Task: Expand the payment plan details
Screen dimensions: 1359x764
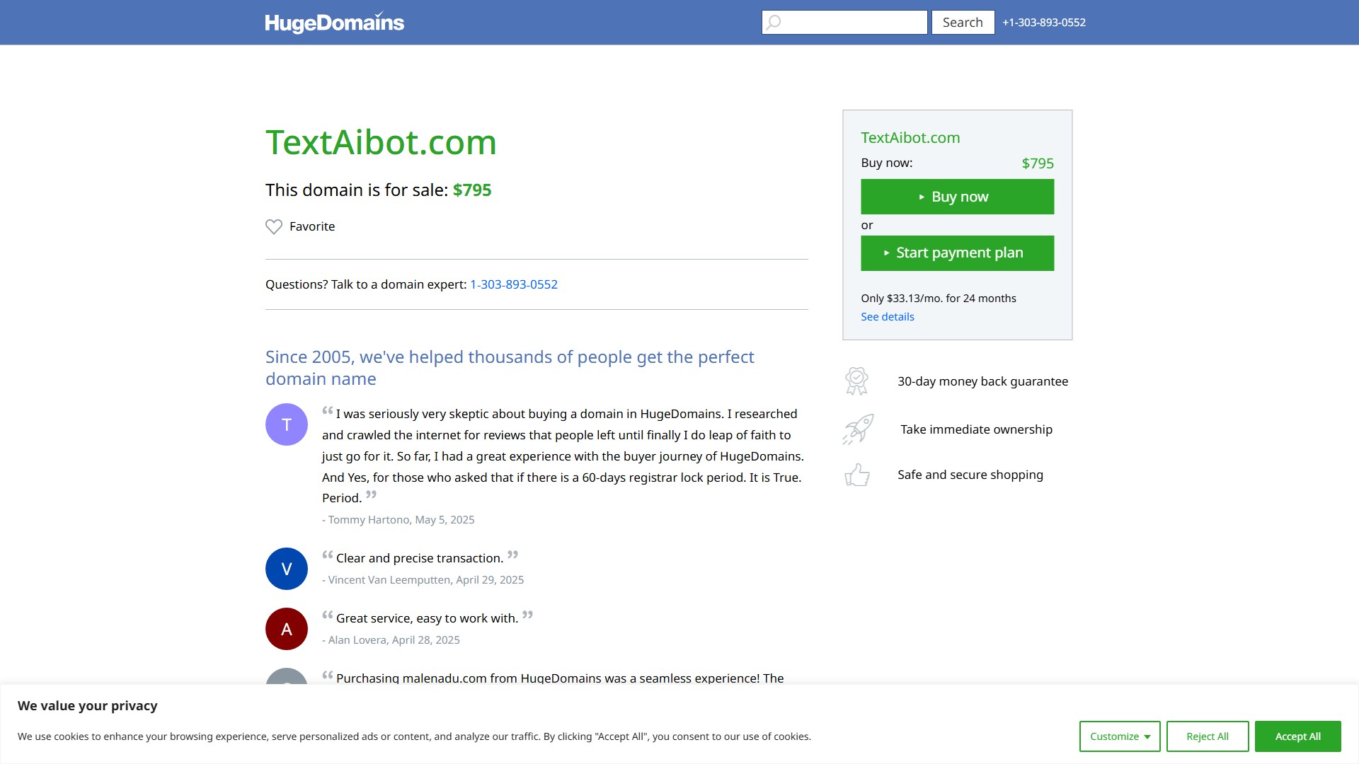Action: pyautogui.click(x=887, y=316)
